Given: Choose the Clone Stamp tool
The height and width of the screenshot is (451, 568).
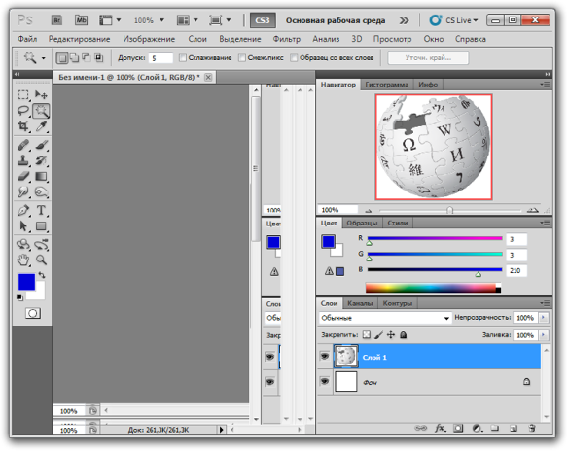Looking at the screenshot, I should pos(23,160).
